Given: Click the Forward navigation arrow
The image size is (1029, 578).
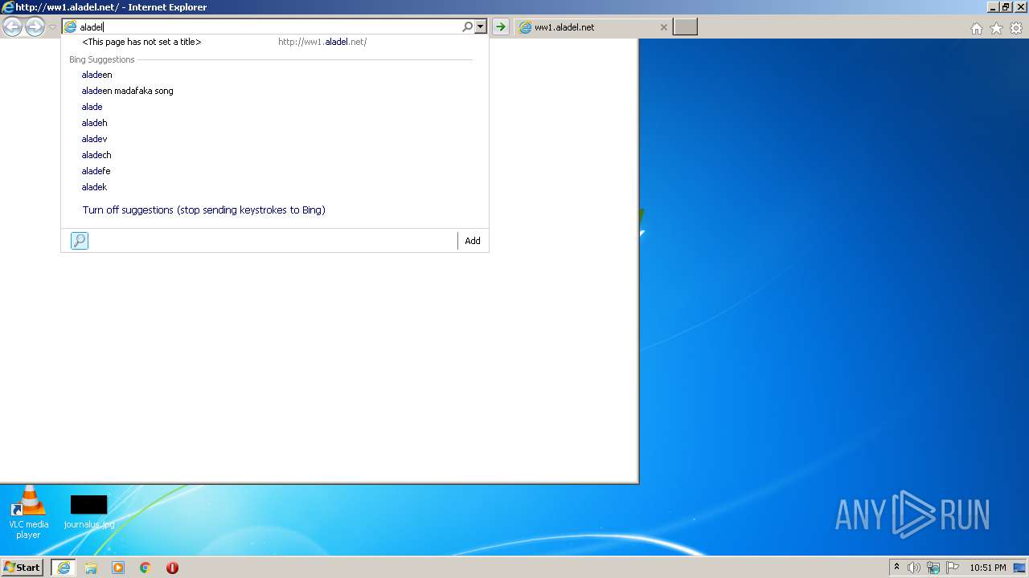Looking at the screenshot, I should pos(35,27).
